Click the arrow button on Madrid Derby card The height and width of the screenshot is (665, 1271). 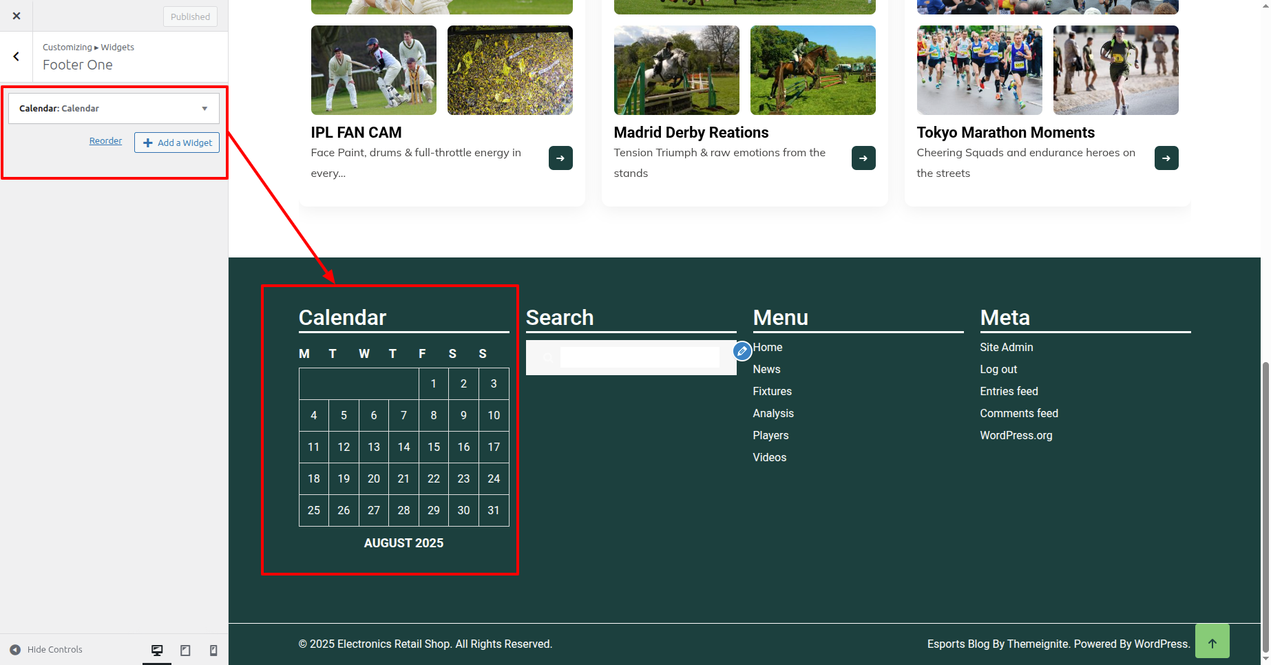coord(863,158)
